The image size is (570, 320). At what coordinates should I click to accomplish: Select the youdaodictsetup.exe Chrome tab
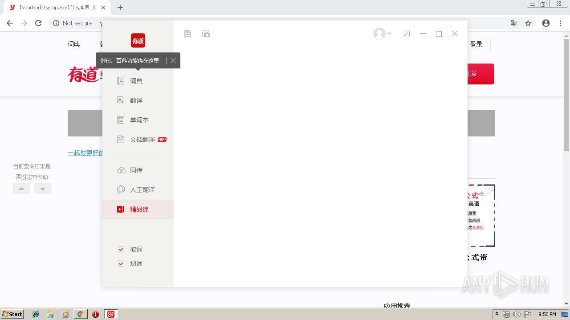point(57,8)
